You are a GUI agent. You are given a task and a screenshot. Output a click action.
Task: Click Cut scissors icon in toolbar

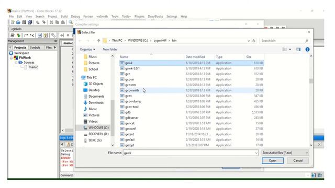pyautogui.click(x=51, y=22)
